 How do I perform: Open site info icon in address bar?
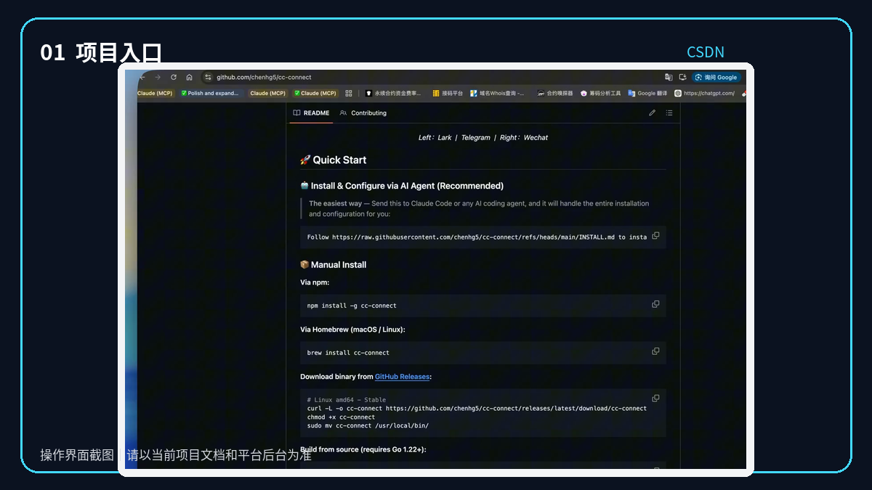click(208, 77)
